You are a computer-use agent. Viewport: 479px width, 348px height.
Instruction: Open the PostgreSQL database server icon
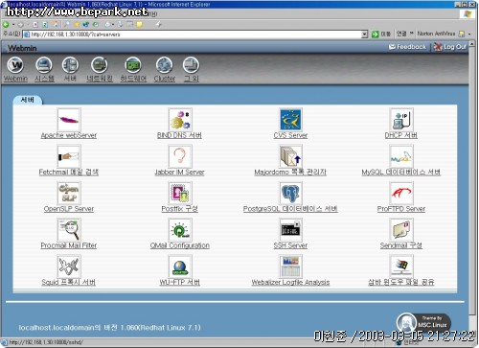pos(290,193)
